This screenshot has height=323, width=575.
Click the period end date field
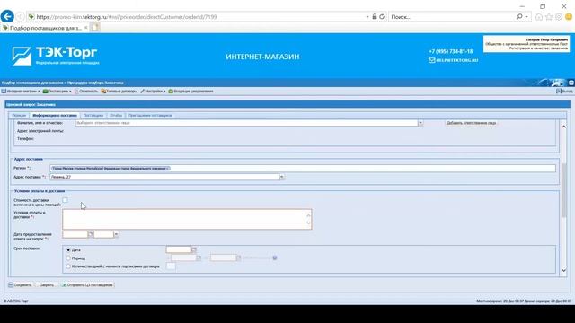[223, 258]
